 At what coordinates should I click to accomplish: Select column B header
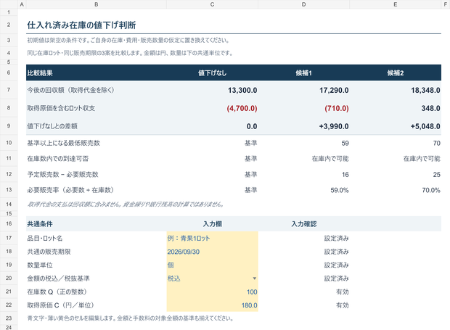(x=96, y=4)
